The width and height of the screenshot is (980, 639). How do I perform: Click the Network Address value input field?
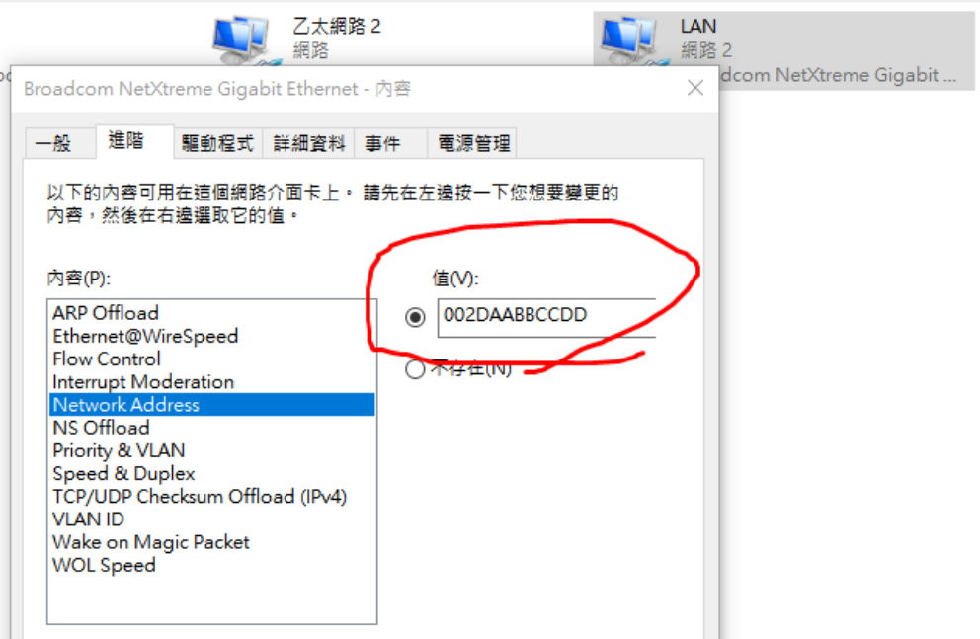547,317
